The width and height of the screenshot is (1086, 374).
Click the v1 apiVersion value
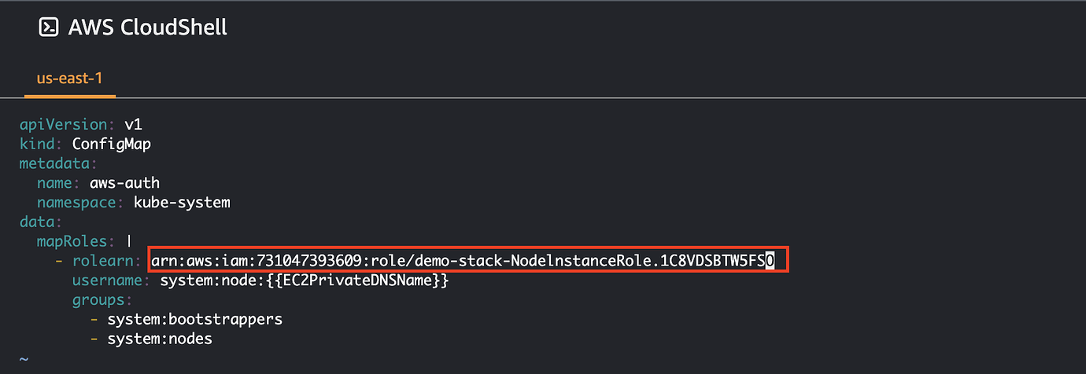(x=134, y=124)
